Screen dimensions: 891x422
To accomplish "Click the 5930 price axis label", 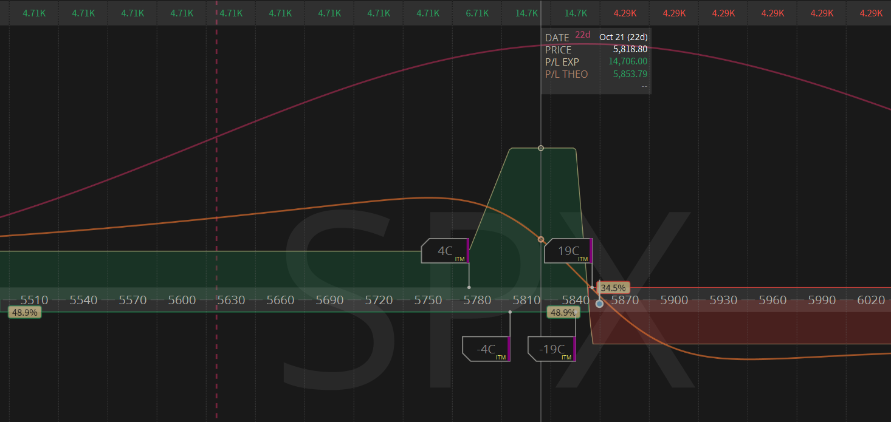I will [x=723, y=300].
